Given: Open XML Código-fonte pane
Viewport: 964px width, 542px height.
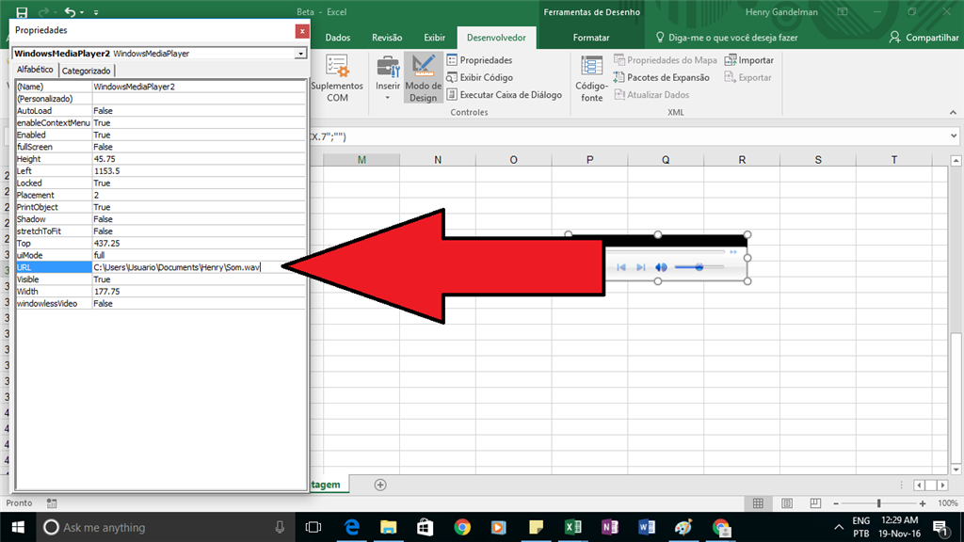Looking at the screenshot, I should click(x=591, y=78).
